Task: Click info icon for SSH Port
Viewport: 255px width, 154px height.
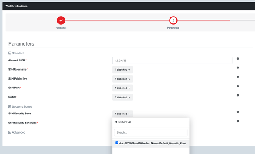Action: tap(238, 86)
